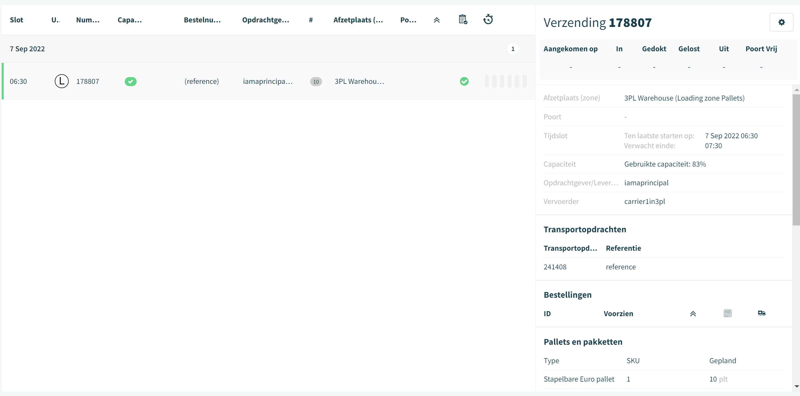The width and height of the screenshot is (800, 396).
Task: Click the grey 10 count badge
Action: [x=316, y=82]
